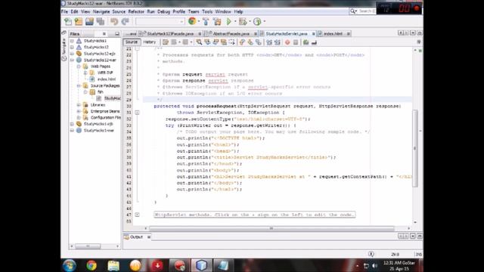This screenshot has width=484, height=272.
Task: Click the Redo arrow icon
Action: [x=125, y=22]
